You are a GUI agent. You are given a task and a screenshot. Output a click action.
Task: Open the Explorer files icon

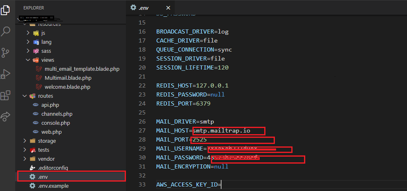point(6,9)
